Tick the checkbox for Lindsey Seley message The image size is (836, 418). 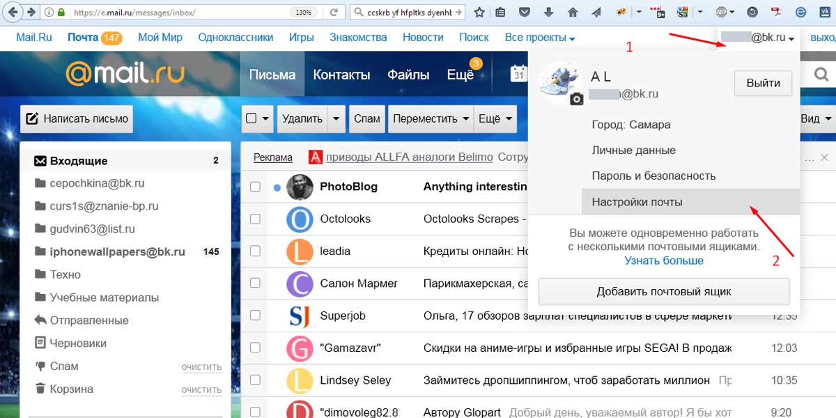tap(255, 380)
